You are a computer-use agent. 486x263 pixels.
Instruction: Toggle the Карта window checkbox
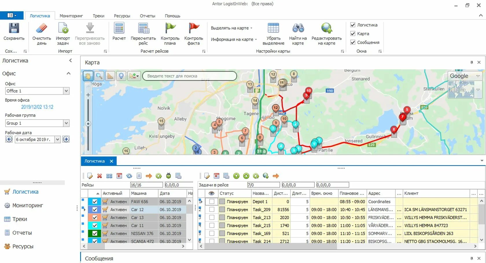click(x=353, y=33)
